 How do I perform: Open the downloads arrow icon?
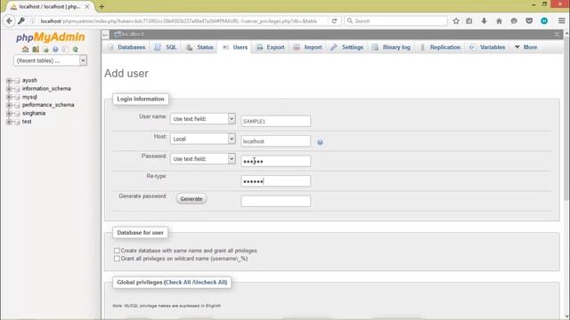(x=484, y=21)
